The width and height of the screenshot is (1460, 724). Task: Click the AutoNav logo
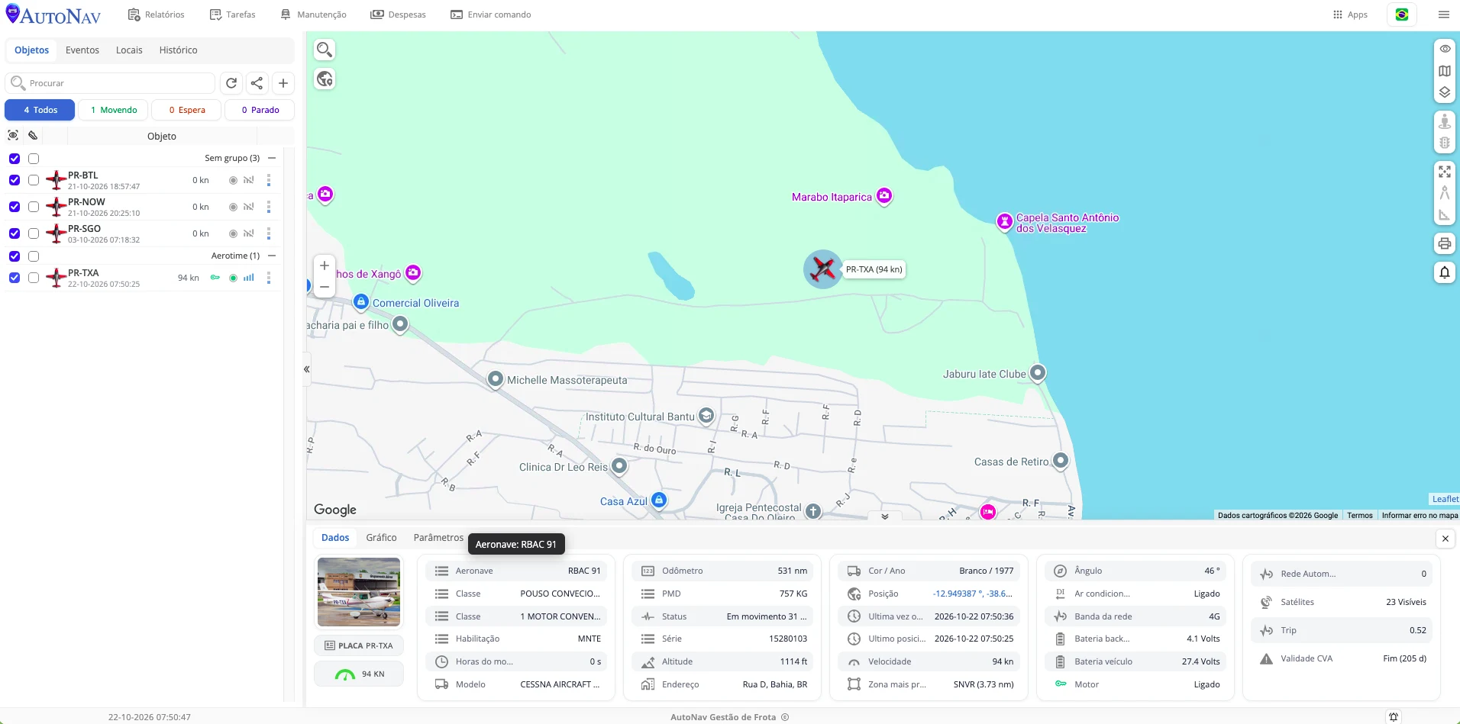53,14
